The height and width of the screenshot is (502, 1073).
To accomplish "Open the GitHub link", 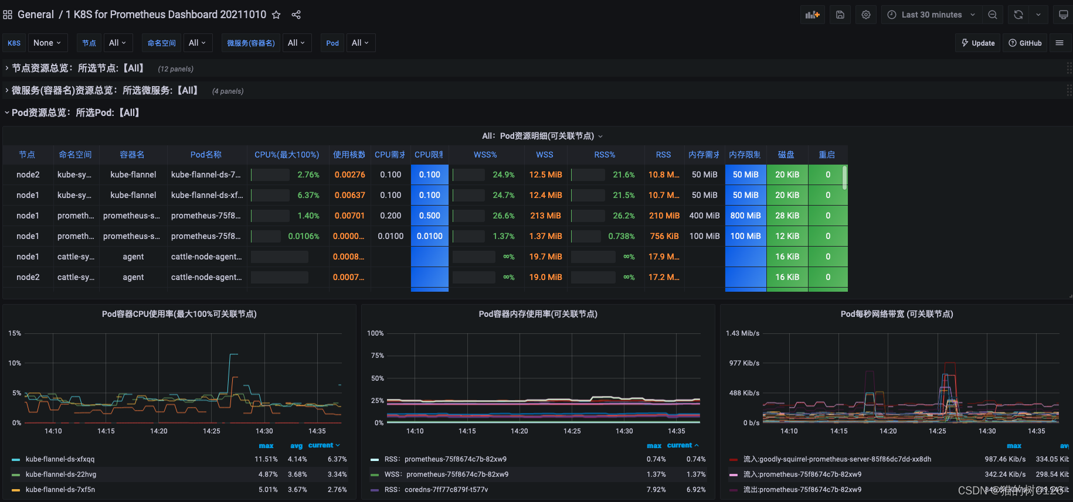I will [1025, 43].
